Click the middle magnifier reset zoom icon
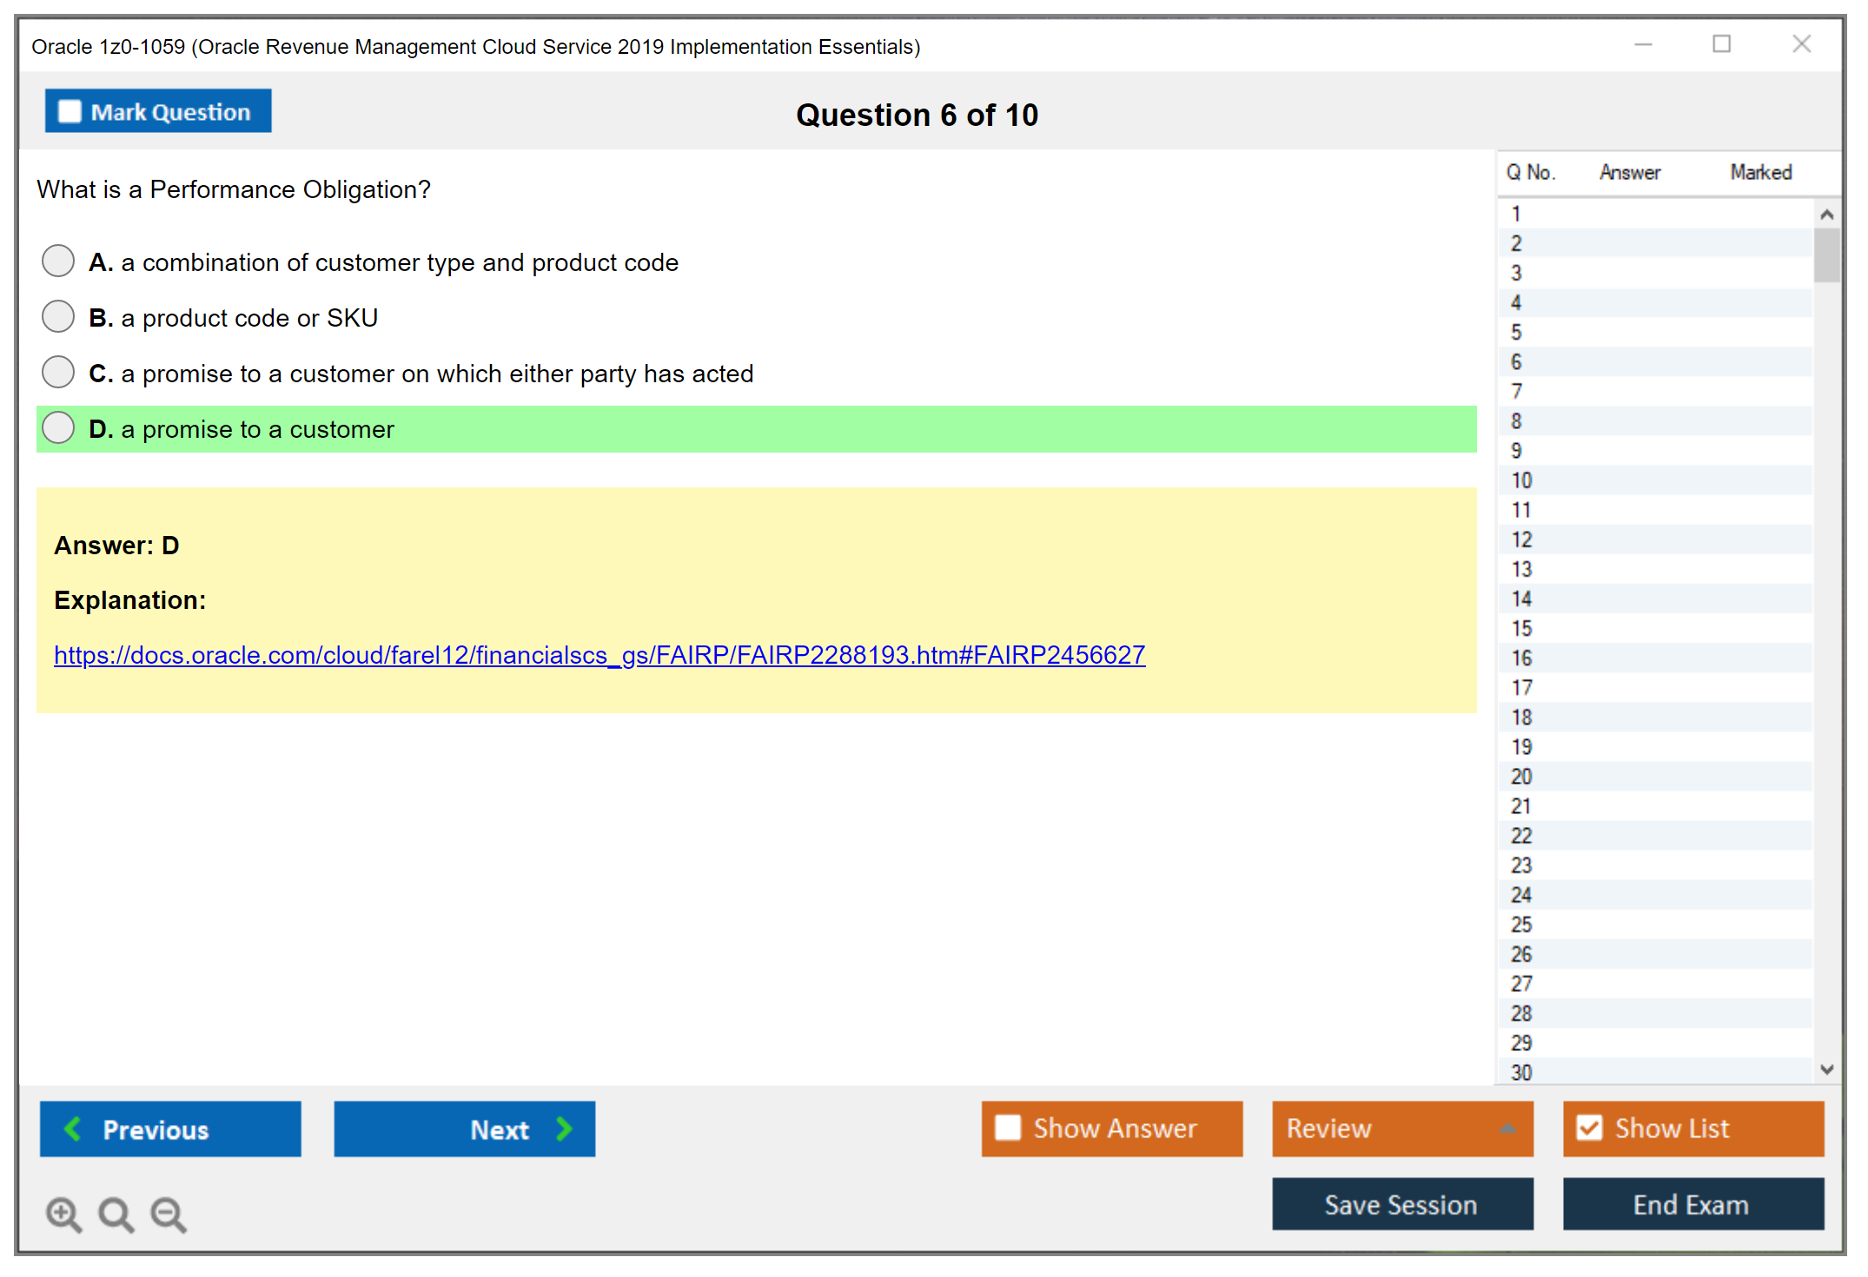This screenshot has height=1277, width=1868. pyautogui.click(x=116, y=1214)
